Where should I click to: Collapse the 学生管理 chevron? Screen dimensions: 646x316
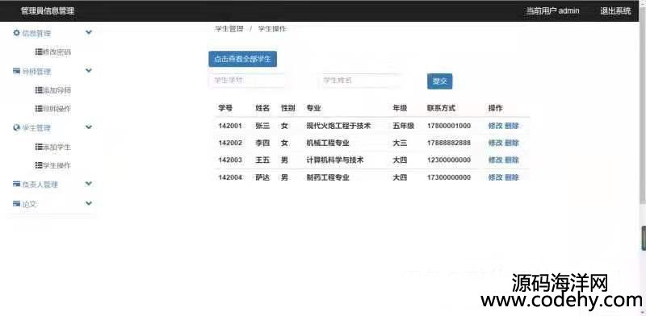89,127
